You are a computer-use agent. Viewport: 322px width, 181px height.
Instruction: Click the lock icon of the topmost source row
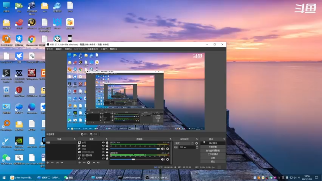pos(107,142)
